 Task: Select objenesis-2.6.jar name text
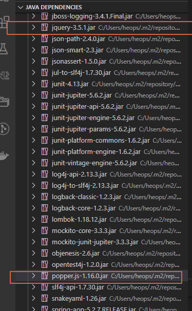(x=75, y=254)
